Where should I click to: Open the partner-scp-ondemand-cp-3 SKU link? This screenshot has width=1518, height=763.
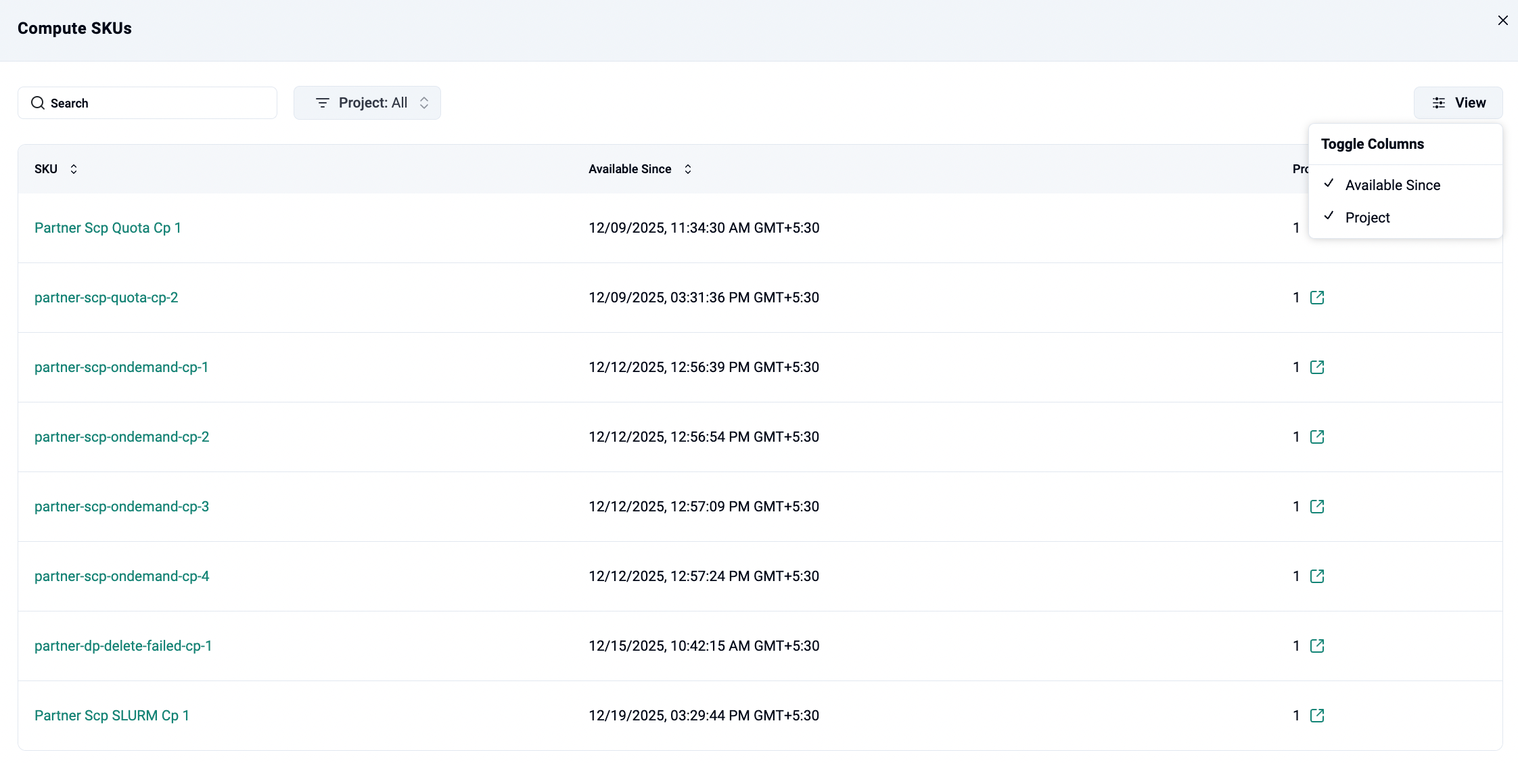pyautogui.click(x=122, y=507)
